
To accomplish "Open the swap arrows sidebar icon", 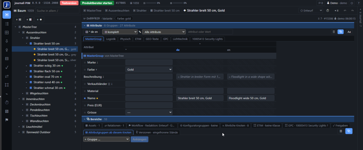I will click(x=7, y=76).
